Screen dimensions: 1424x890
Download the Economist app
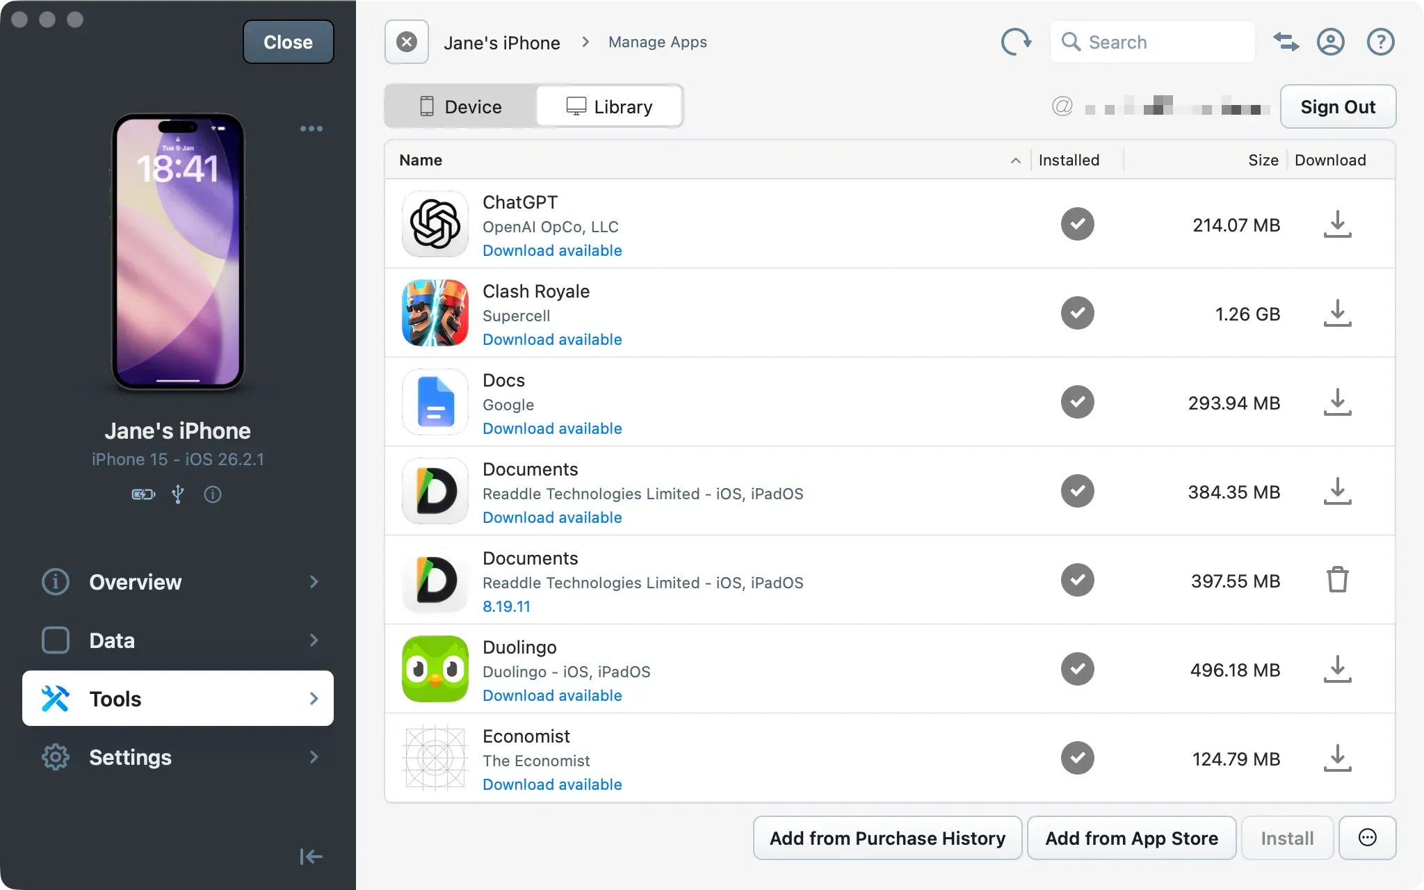1337,758
